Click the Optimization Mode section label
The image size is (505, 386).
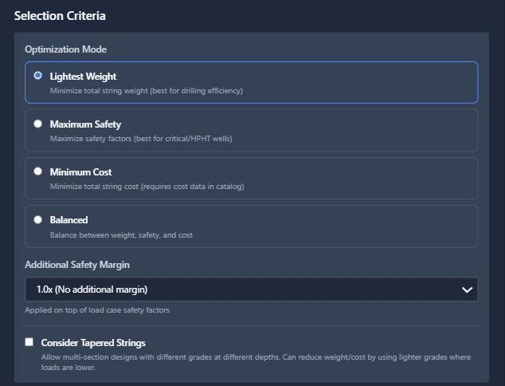pos(65,49)
